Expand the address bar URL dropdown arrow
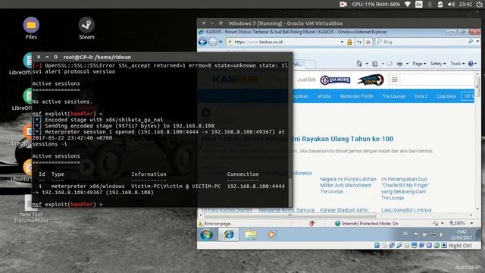Image resolution: width=485 pixels, height=273 pixels. click(342, 42)
